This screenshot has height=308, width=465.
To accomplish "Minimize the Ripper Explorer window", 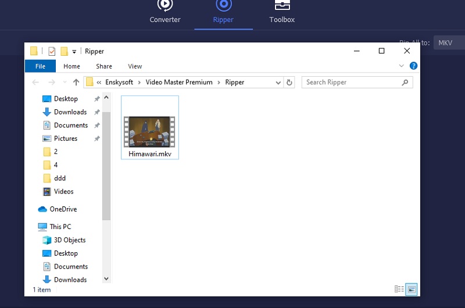I will pos(357,51).
